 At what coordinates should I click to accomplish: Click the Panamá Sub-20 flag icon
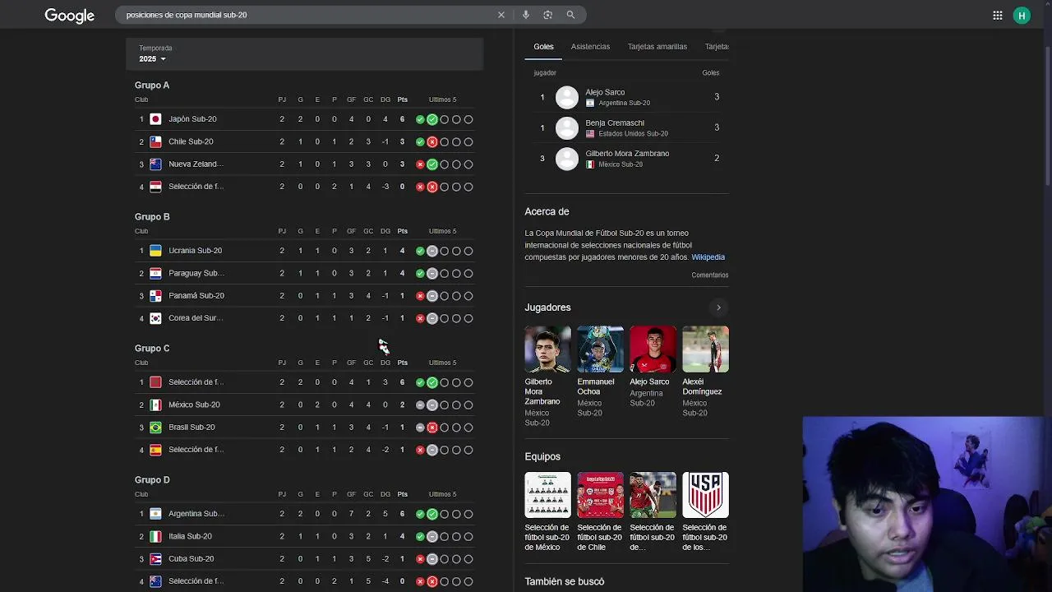155,296
